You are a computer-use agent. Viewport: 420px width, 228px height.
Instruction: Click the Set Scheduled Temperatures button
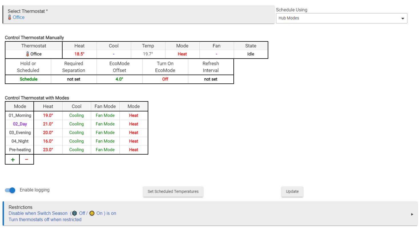pos(173,192)
